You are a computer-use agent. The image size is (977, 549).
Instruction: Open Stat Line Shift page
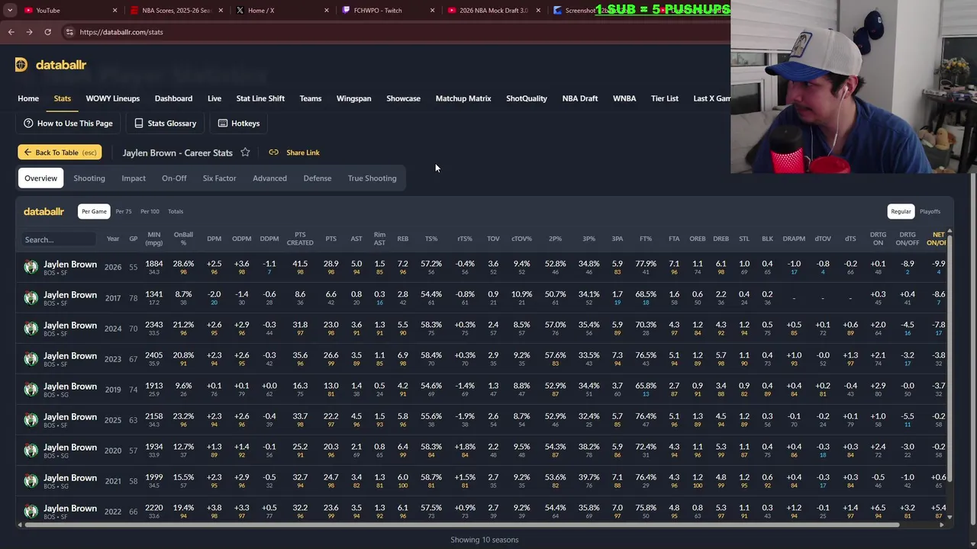[x=260, y=98]
